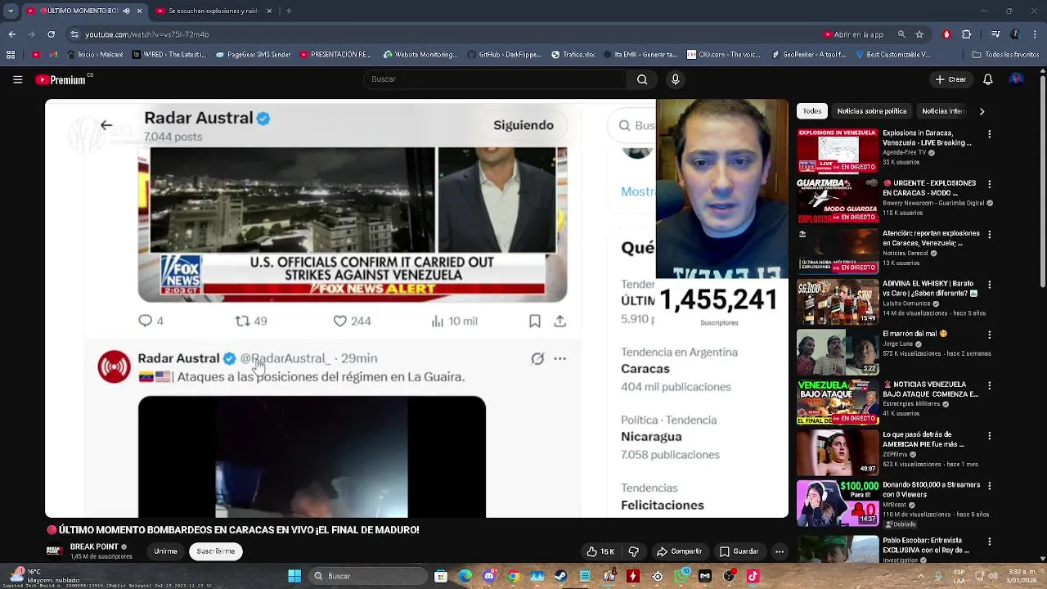The image size is (1047, 589).
Task: Select the Noticias sobre política chip
Action: (x=871, y=111)
